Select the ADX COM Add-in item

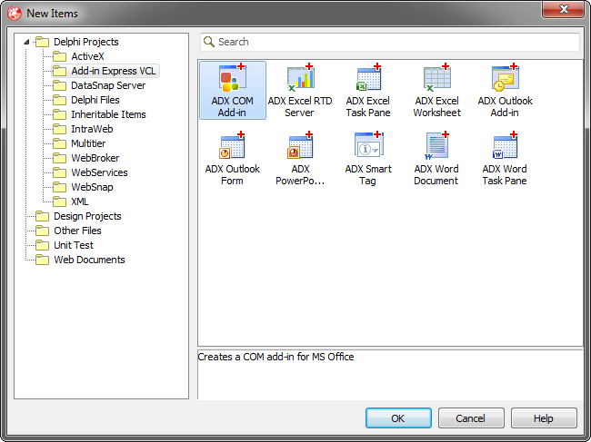pyautogui.click(x=233, y=90)
